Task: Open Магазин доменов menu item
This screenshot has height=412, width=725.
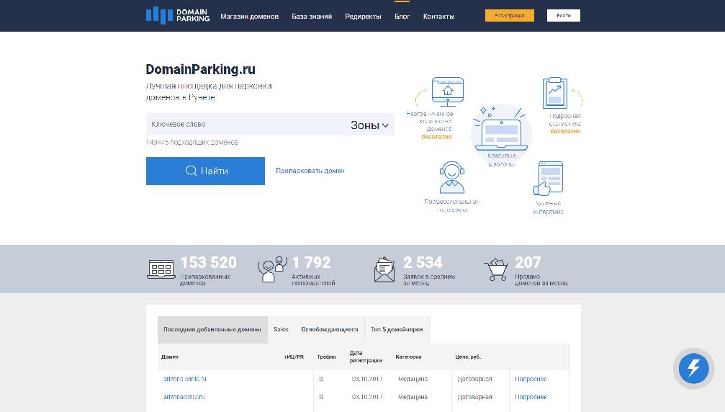Action: pyautogui.click(x=249, y=16)
